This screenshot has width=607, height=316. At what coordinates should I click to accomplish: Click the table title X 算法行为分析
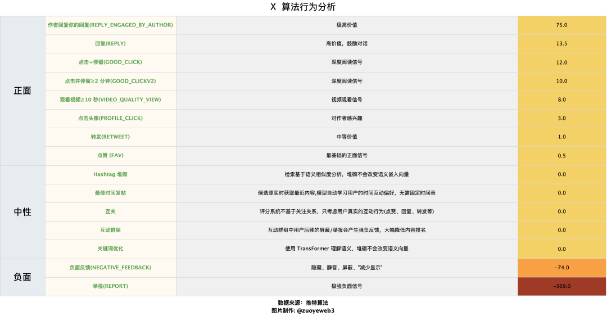click(x=303, y=7)
